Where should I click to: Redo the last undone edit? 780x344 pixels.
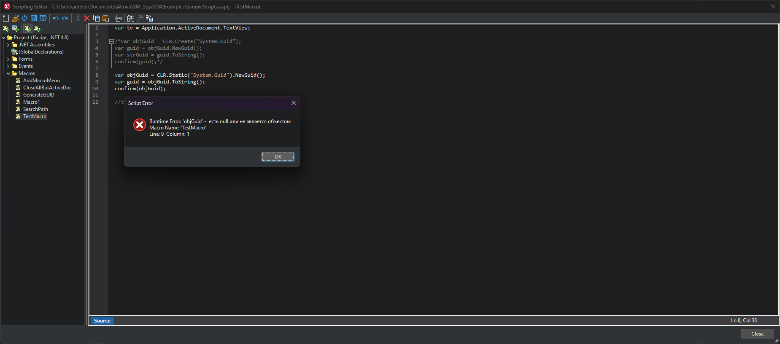tap(65, 18)
